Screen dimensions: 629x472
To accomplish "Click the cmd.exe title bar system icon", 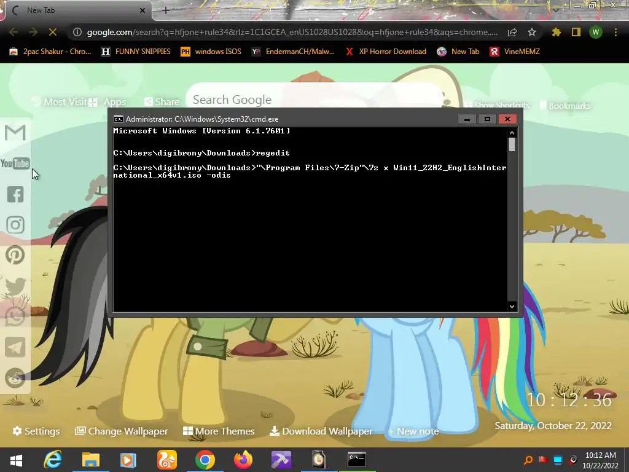I will click(119, 119).
